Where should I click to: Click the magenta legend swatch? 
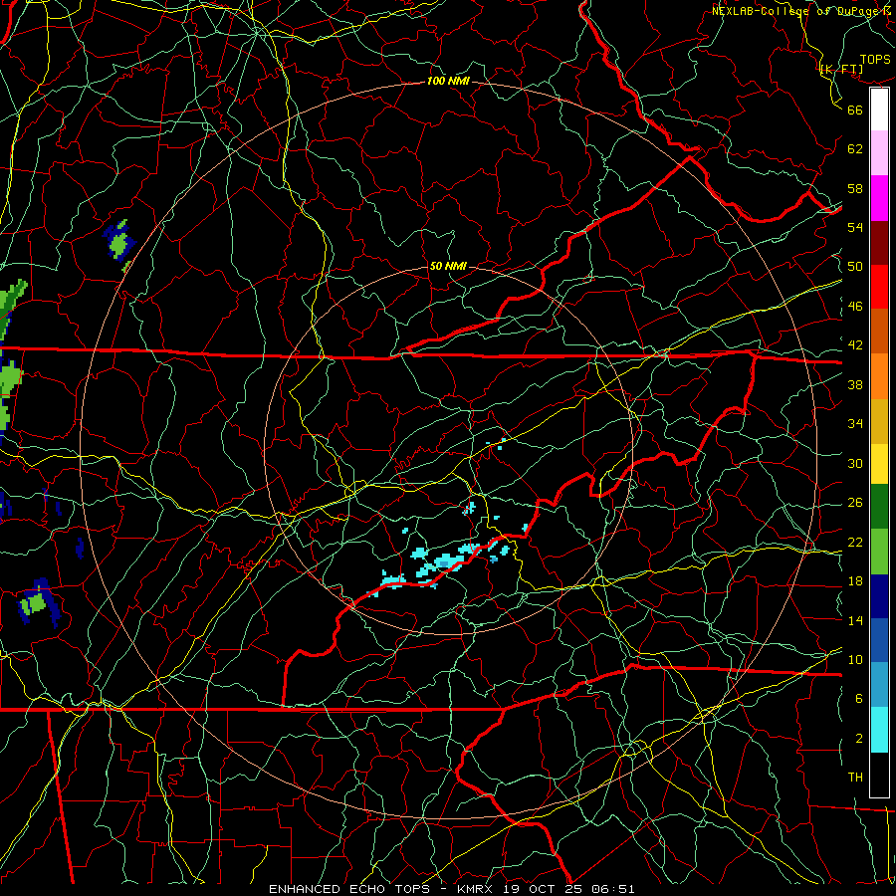click(x=879, y=198)
